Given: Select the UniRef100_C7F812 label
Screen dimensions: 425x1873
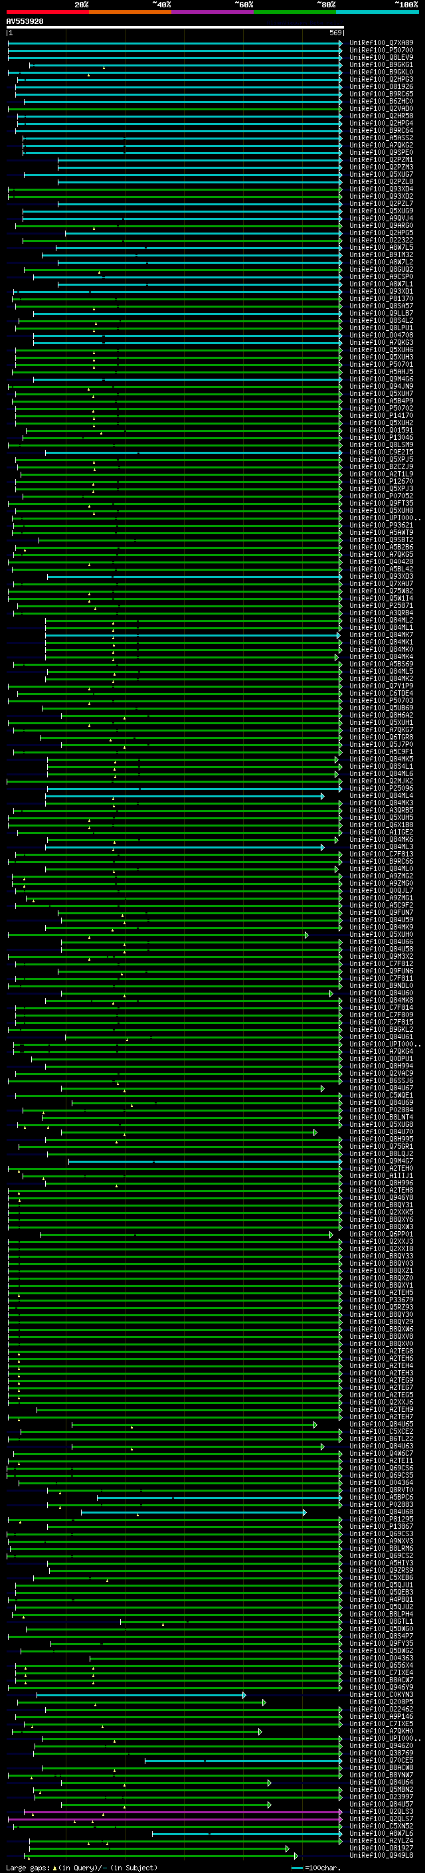Looking at the screenshot, I should (x=381, y=964).
